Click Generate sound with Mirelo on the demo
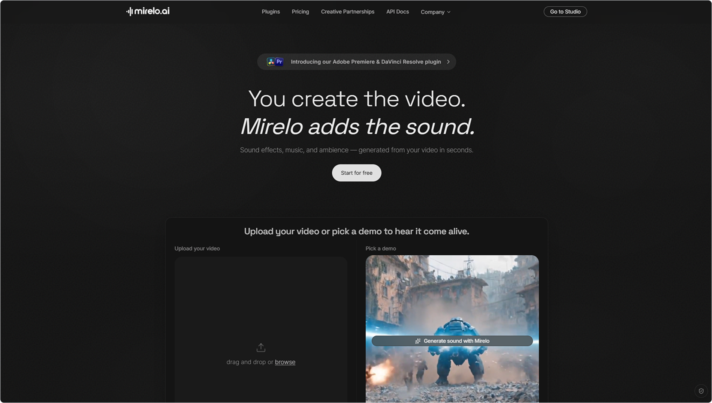The height and width of the screenshot is (403, 712). click(452, 341)
